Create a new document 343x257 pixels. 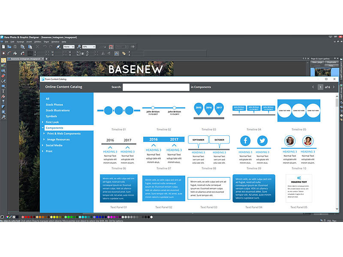pos(3,47)
